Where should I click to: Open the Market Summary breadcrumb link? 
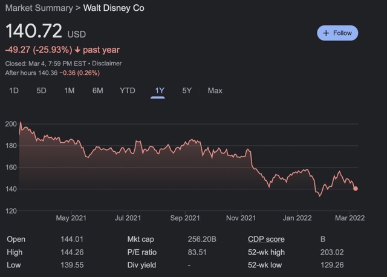click(x=39, y=8)
